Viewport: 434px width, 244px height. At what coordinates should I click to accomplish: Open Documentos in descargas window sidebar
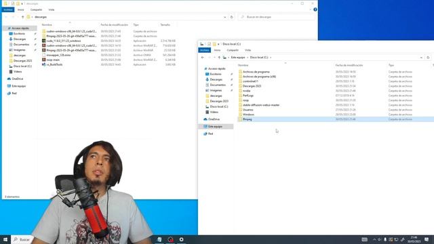(x=21, y=45)
